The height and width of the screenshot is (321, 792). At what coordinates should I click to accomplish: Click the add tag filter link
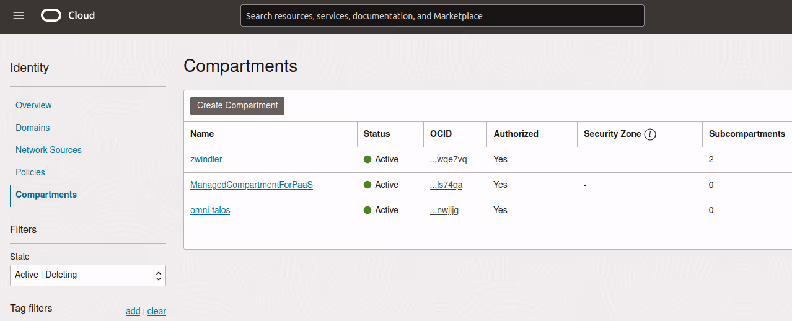pos(133,311)
